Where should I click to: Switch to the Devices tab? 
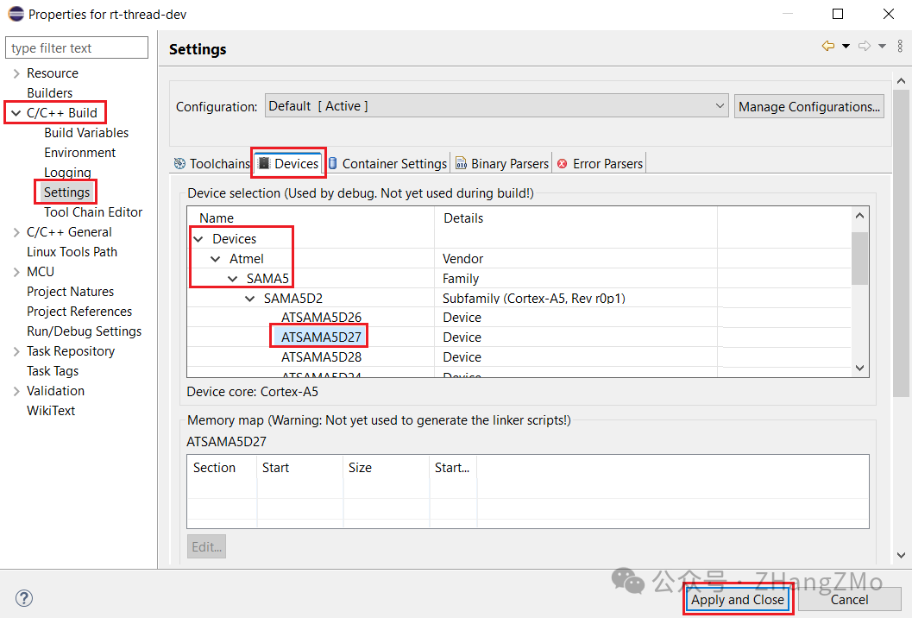[289, 163]
